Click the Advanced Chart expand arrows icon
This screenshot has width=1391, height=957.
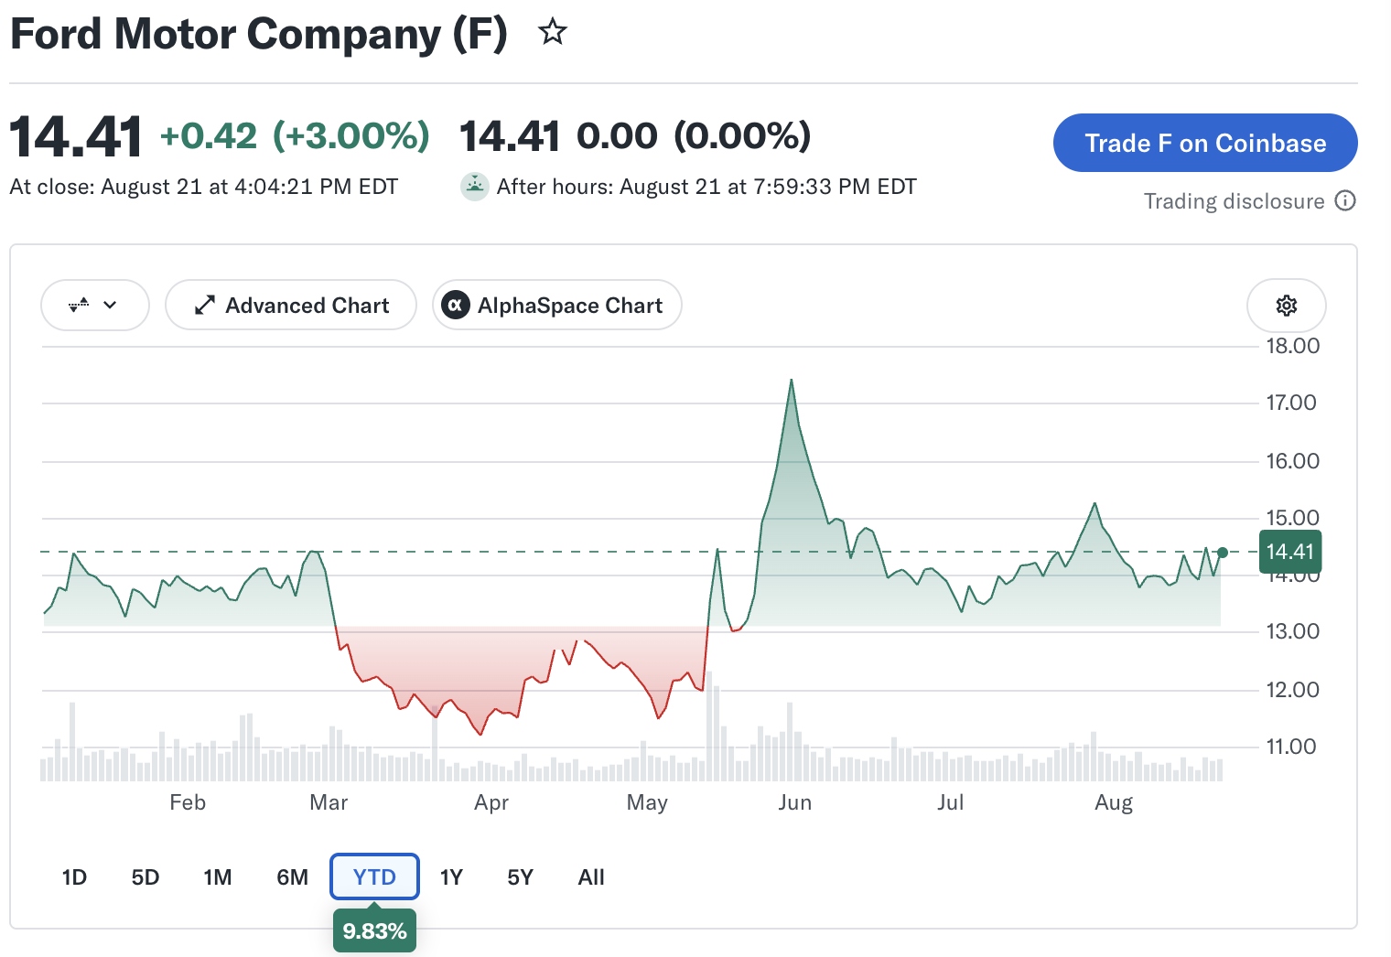(205, 306)
